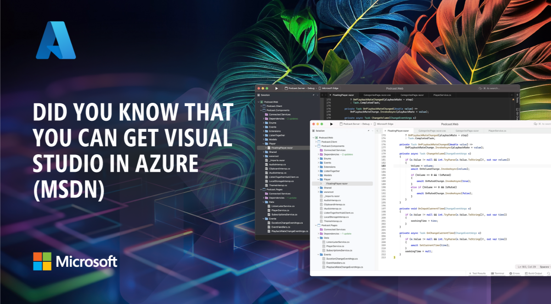Open EventHandlers.cs in dark window tree
This screenshot has height=304, width=551.
[281, 227]
